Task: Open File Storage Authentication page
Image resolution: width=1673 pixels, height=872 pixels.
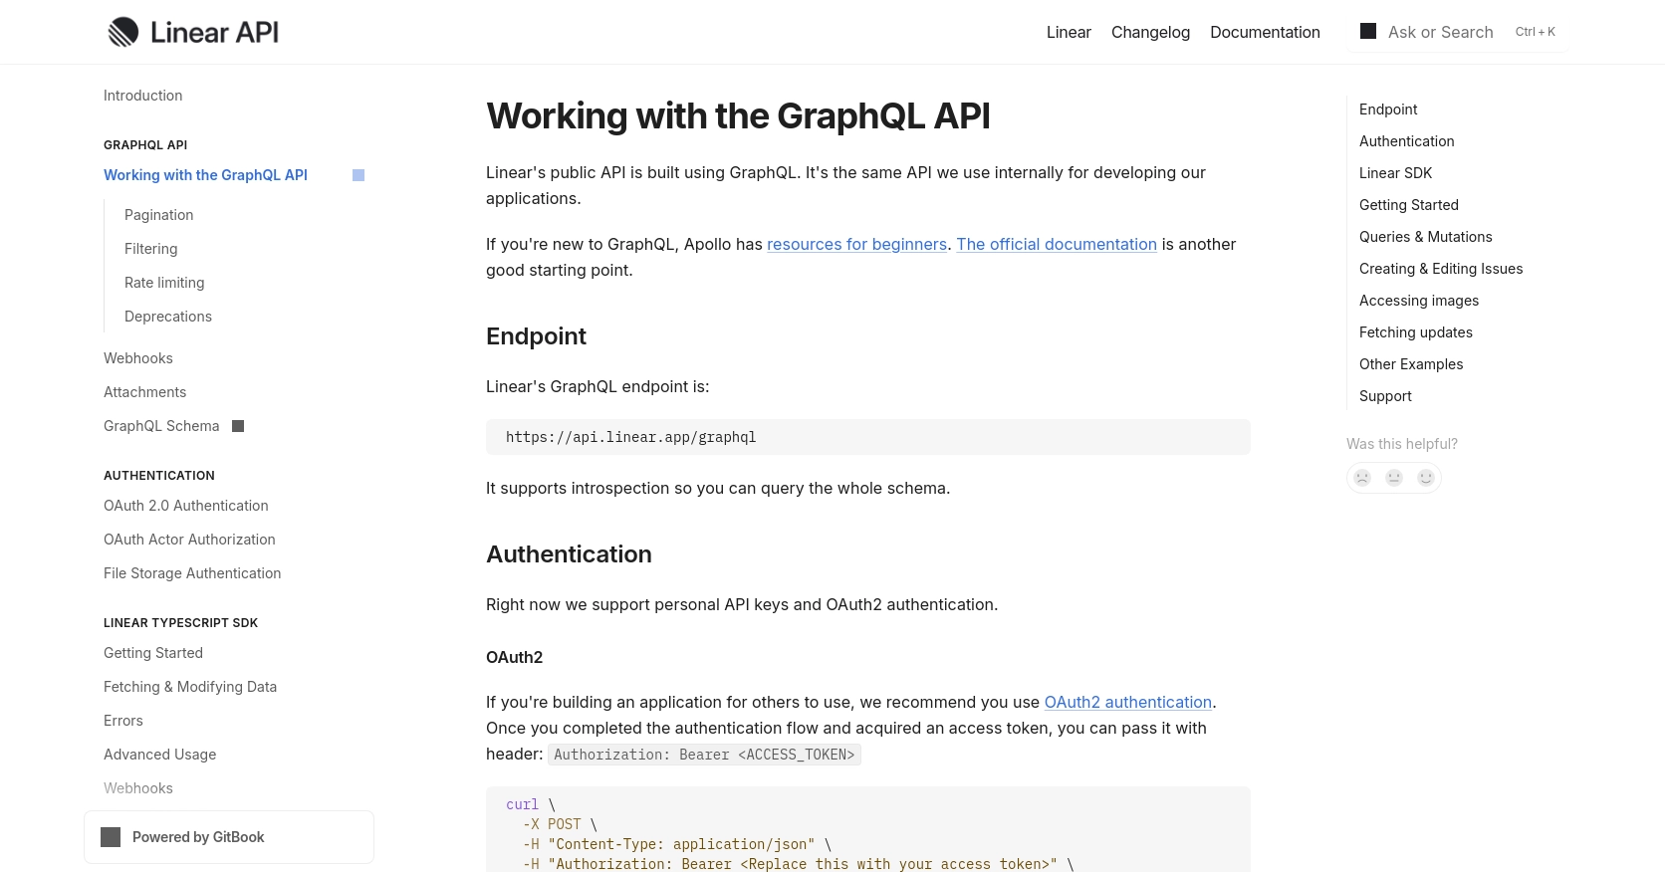Action: click(192, 573)
